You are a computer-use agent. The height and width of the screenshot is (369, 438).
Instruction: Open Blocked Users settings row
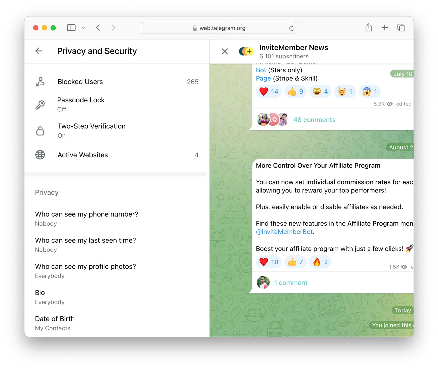tap(117, 82)
